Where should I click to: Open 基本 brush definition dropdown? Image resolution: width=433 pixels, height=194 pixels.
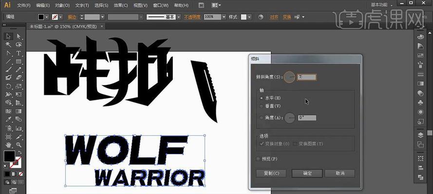pyautogui.click(x=178, y=17)
